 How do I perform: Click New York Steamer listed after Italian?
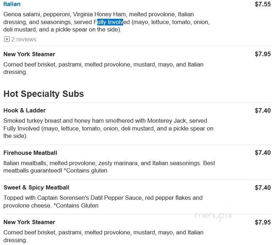pyautogui.click(x=29, y=54)
